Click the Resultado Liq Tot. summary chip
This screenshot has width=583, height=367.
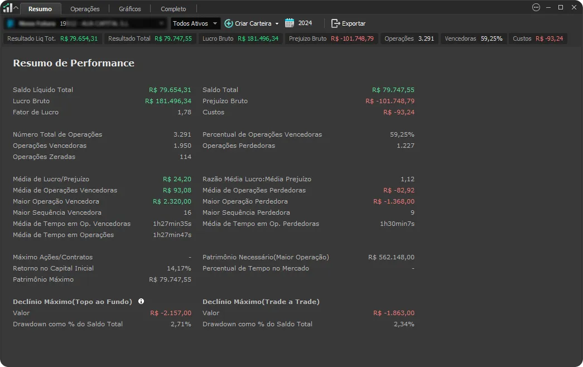pos(52,38)
